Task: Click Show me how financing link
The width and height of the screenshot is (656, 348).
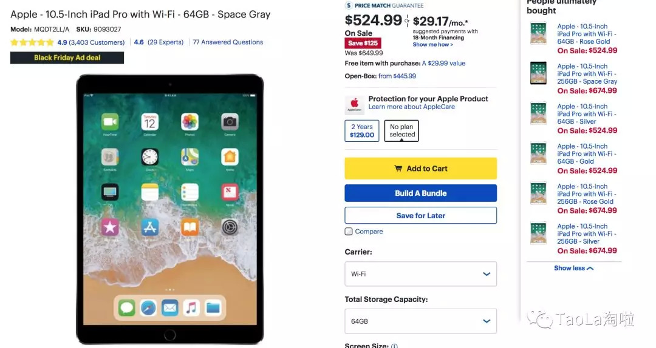Action: click(432, 45)
